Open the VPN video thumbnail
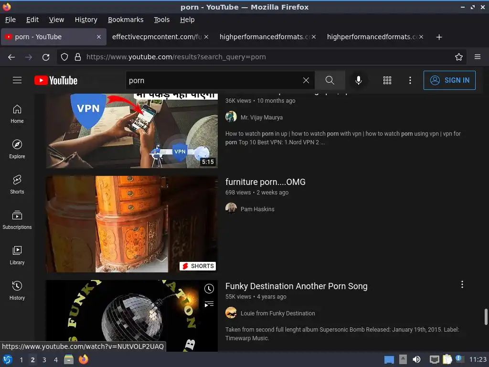Screen dimensions: 489x367 pyautogui.click(x=132, y=131)
